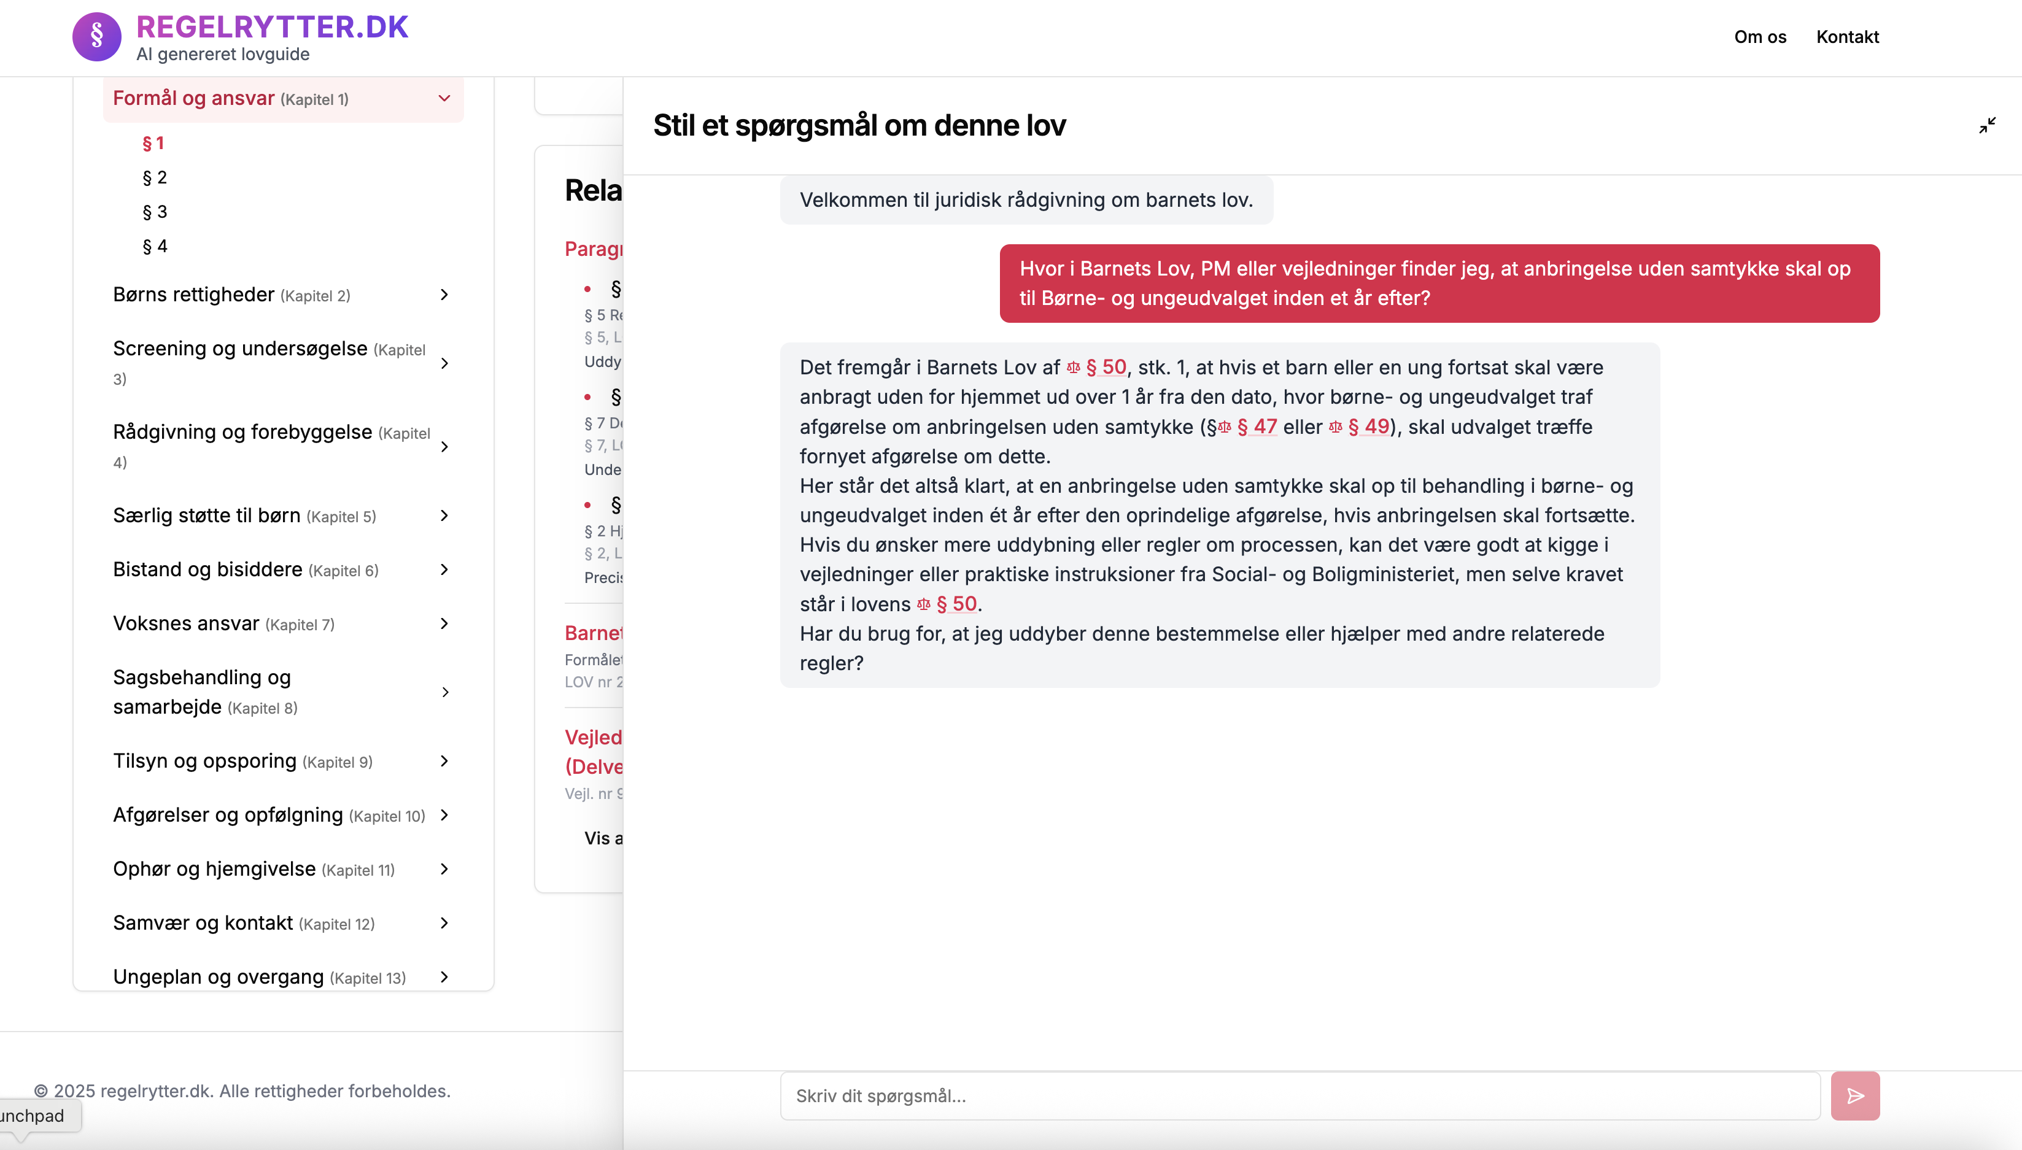Click the scales icon before first § 50
The width and height of the screenshot is (2022, 1150).
coord(1074,367)
